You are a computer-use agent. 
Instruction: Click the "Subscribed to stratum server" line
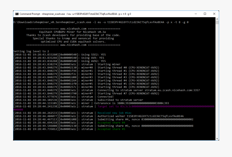tap(120, 100)
